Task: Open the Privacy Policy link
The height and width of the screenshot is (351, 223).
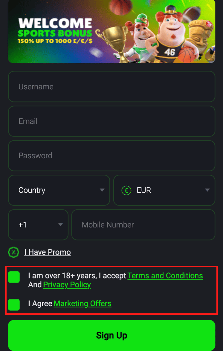Action: point(67,285)
